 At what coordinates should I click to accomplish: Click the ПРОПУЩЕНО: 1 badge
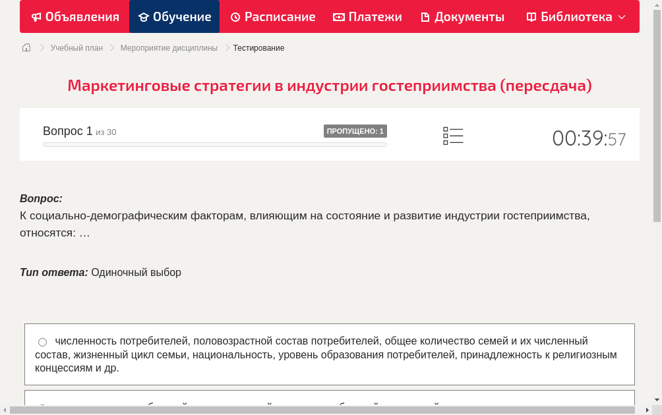[355, 131]
